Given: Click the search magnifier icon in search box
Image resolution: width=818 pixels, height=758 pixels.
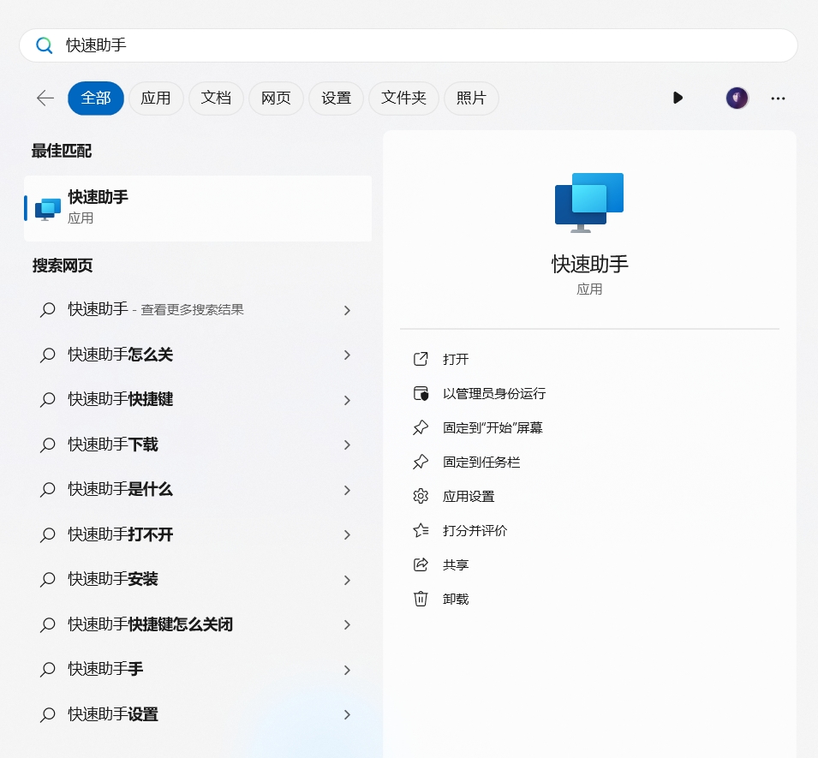Looking at the screenshot, I should point(45,45).
